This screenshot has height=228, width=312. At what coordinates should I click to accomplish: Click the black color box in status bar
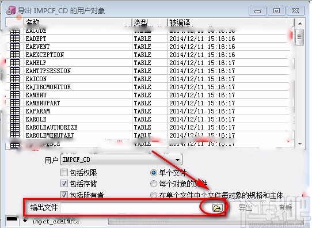tap(12, 219)
